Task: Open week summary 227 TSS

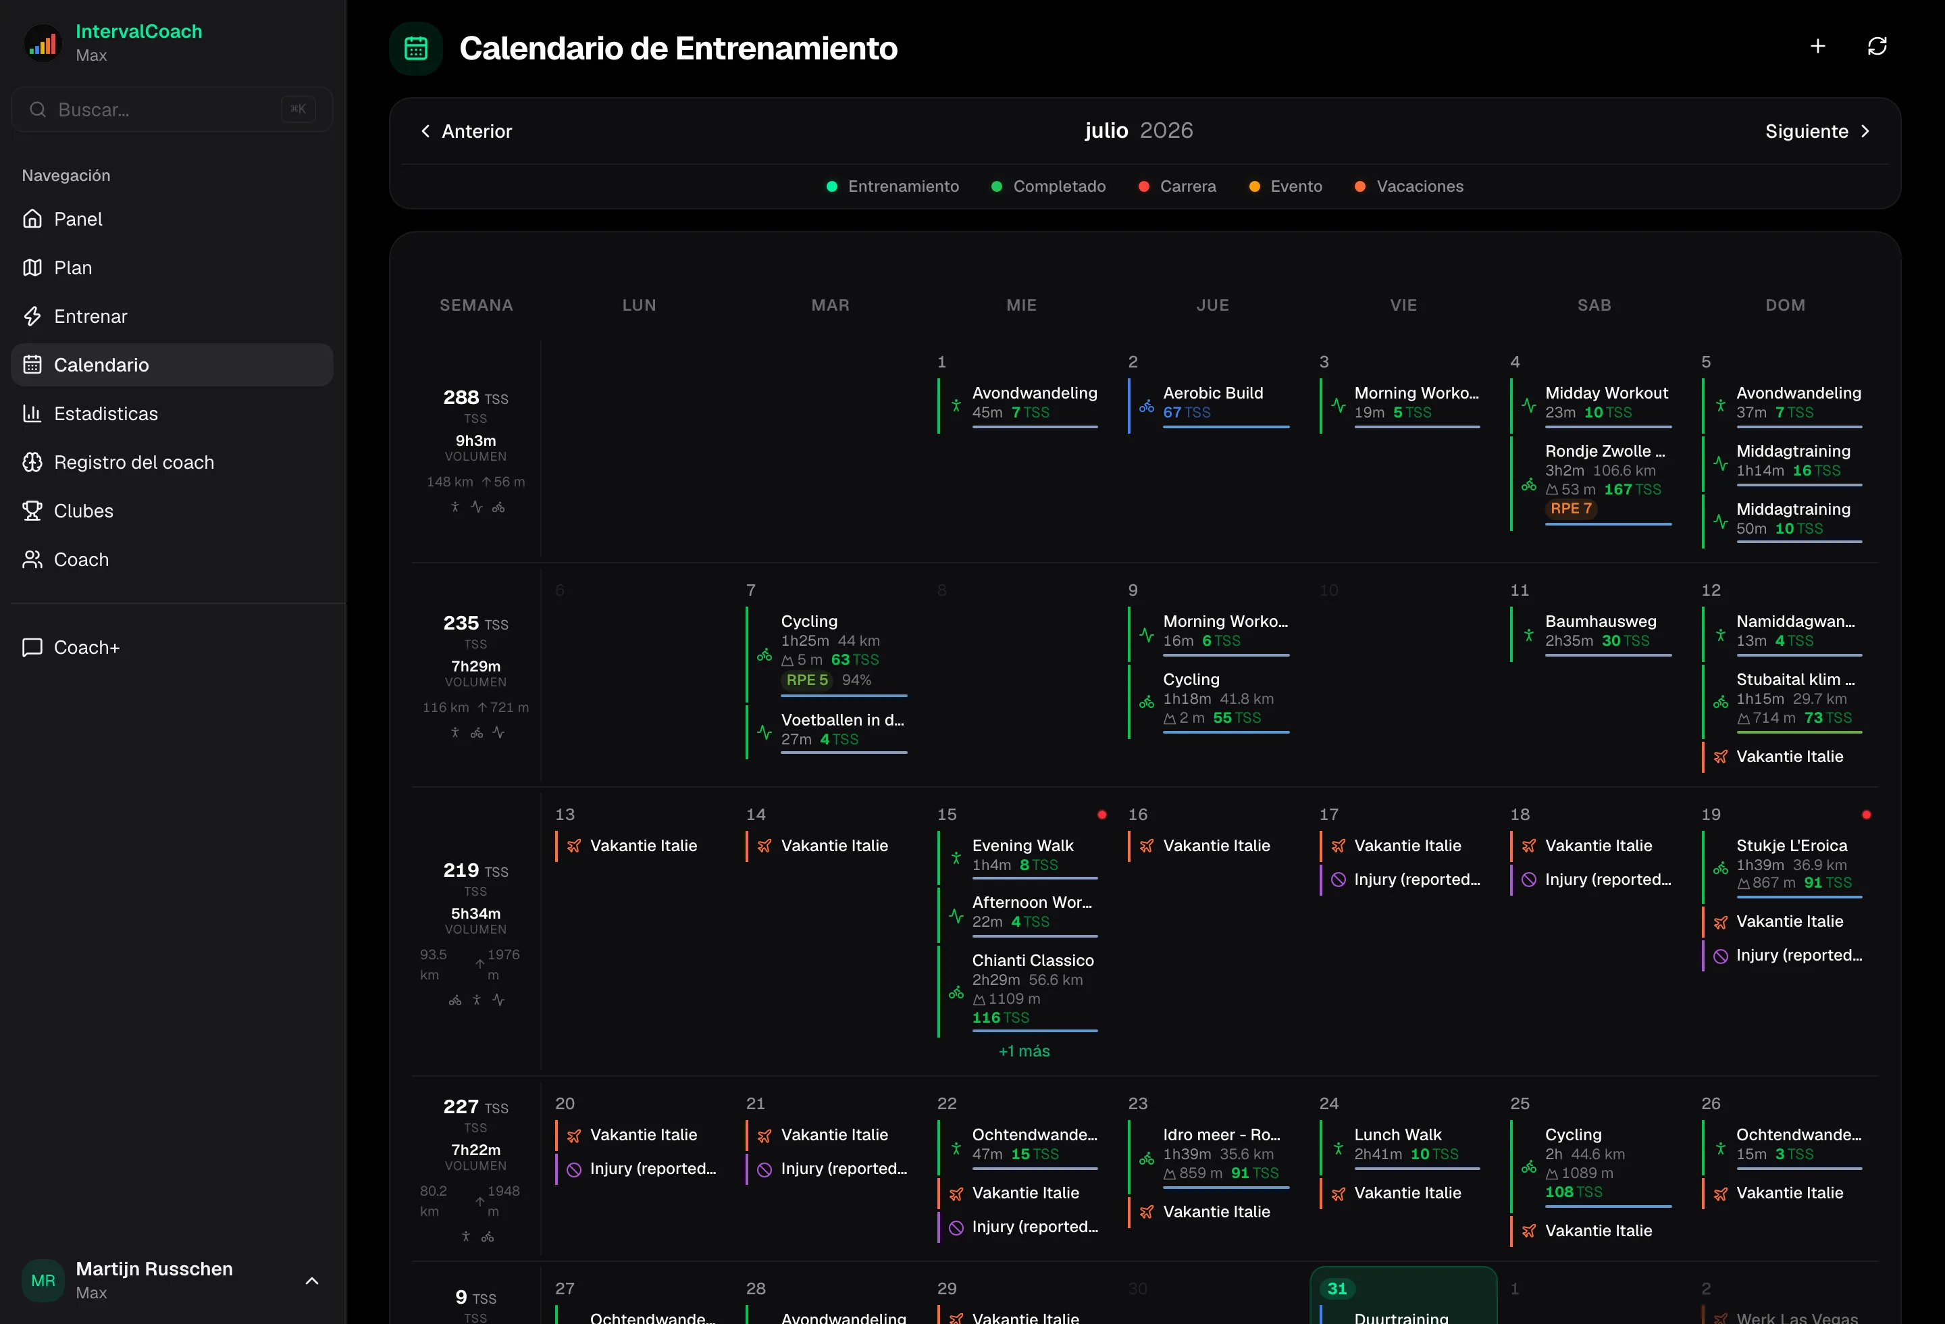Action: pyautogui.click(x=475, y=1170)
